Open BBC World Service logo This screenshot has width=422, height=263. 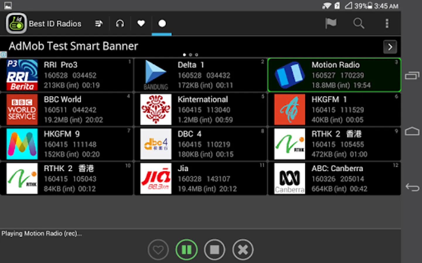pos(22,110)
